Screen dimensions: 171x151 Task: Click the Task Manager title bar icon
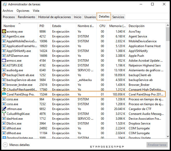tap(5, 4)
